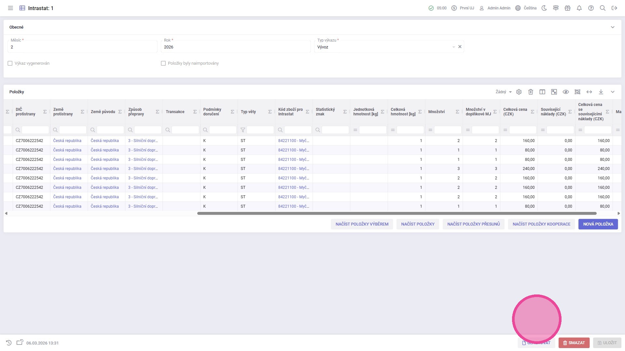625x351 pixels.
Task: Toggle dark mode moon icon
Action: click(544, 8)
